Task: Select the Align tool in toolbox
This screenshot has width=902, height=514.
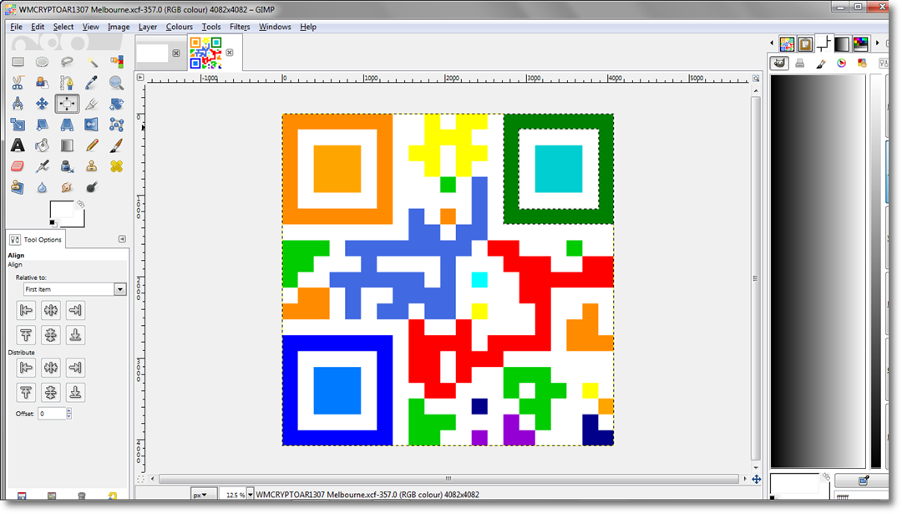Action: [67, 104]
